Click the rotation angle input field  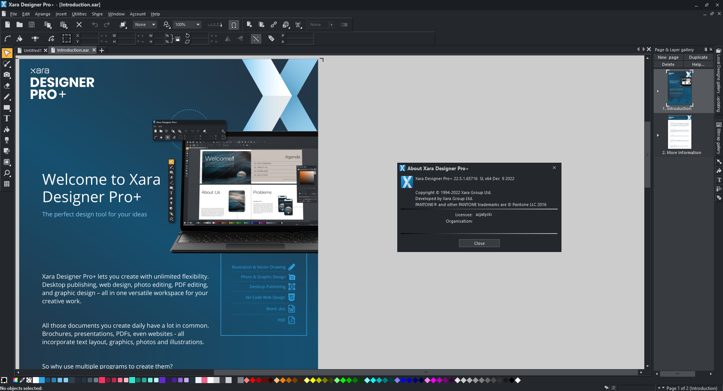point(200,36)
